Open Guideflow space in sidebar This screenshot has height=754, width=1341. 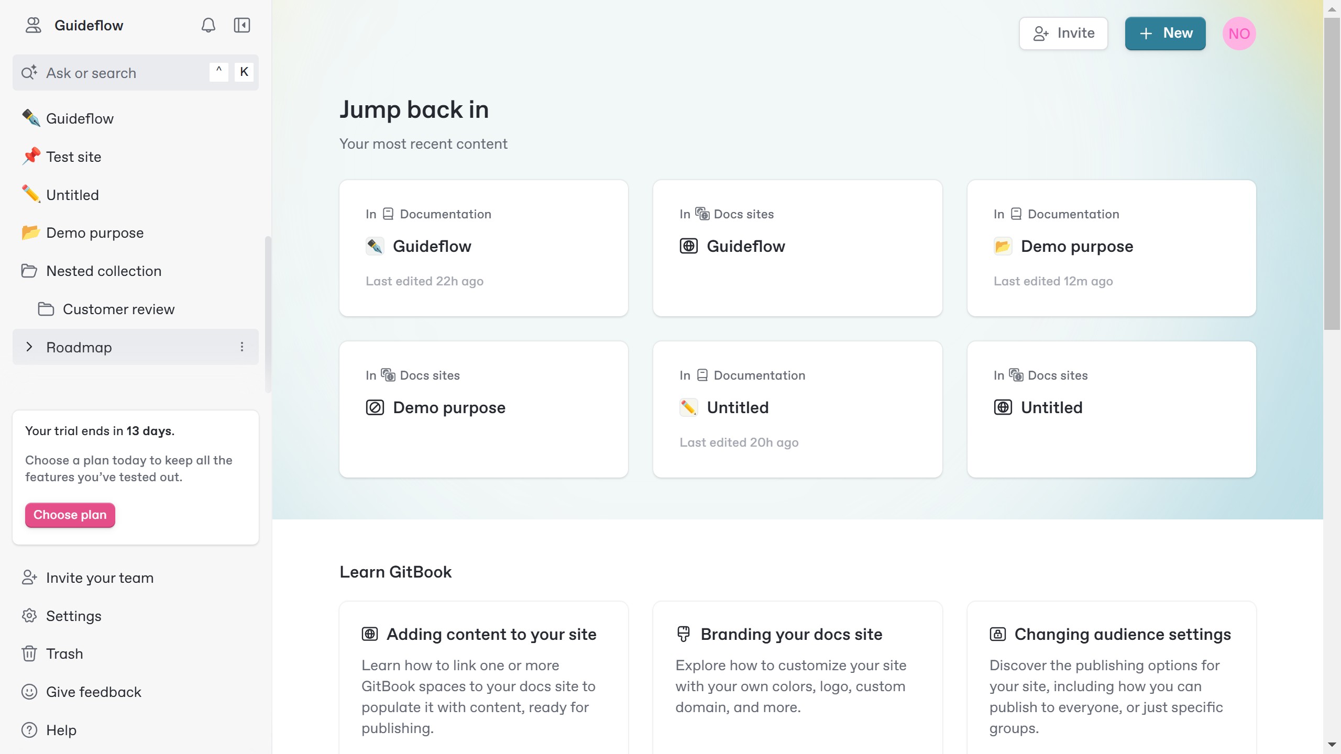click(x=136, y=118)
